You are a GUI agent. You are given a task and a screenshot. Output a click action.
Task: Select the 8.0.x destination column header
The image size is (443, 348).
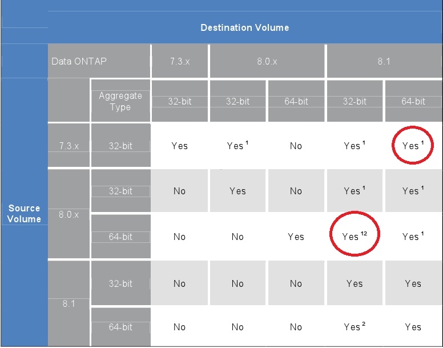(267, 61)
